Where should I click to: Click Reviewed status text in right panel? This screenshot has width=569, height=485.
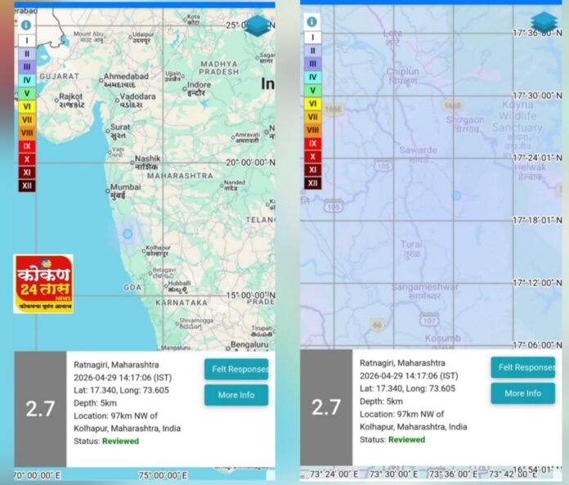point(406,439)
